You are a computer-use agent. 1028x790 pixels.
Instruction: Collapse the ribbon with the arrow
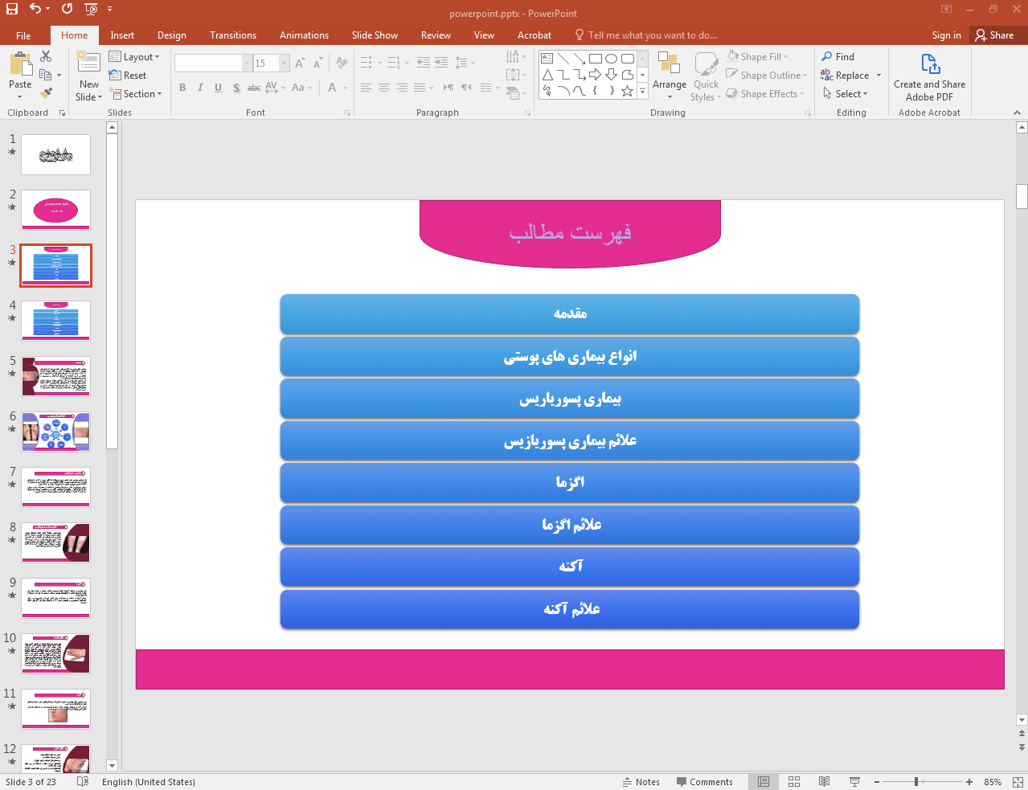pyautogui.click(x=1017, y=113)
